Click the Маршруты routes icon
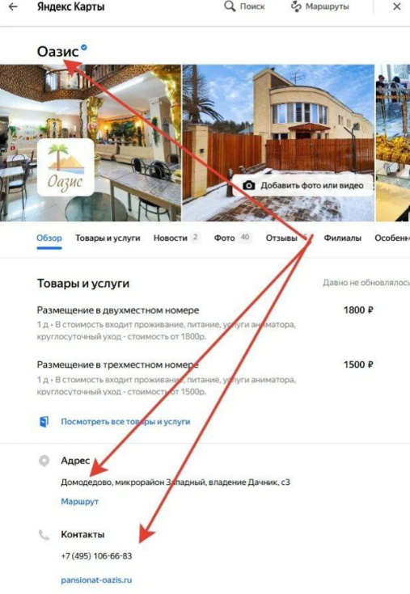Image resolution: width=410 pixels, height=594 pixels. coord(296,6)
